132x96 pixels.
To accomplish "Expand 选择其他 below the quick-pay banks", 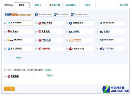I will 19,58.
